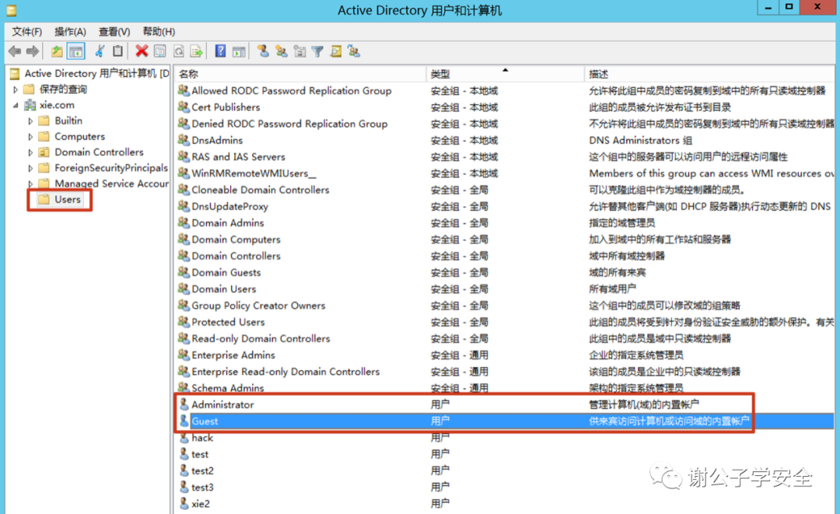Select Active Directory root tree node
The height and width of the screenshot is (514, 840).
[96, 73]
